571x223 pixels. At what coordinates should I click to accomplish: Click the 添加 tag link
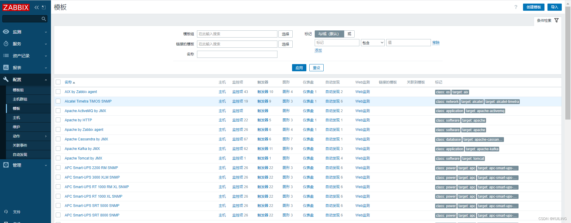[x=318, y=50]
